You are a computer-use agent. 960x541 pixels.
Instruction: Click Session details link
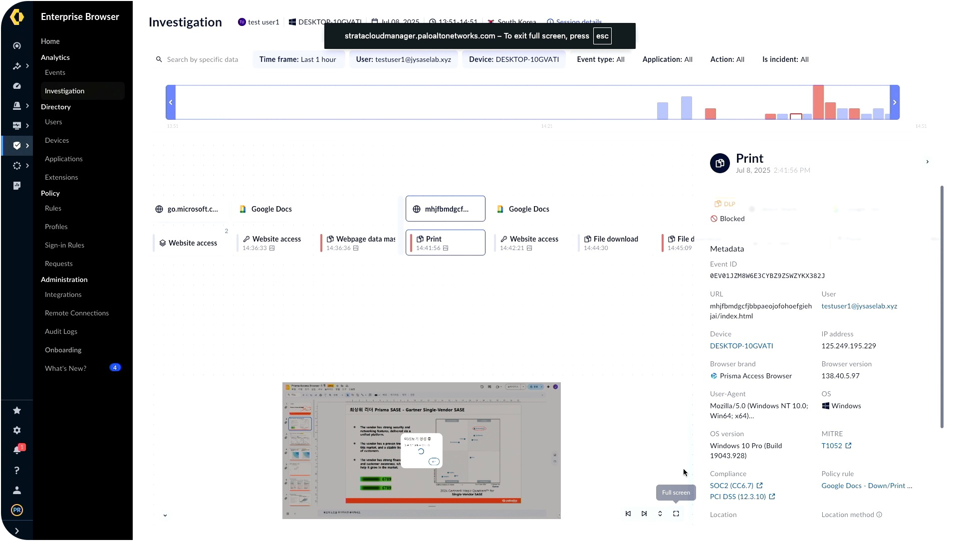pos(575,22)
